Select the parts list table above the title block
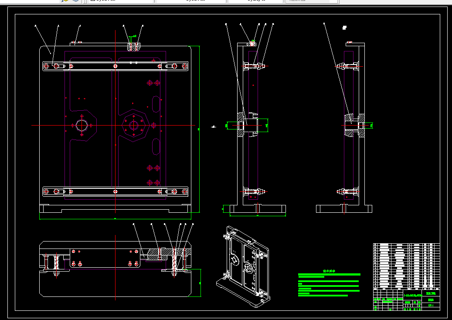Screen dimensions: 452x320 (x=407, y=266)
